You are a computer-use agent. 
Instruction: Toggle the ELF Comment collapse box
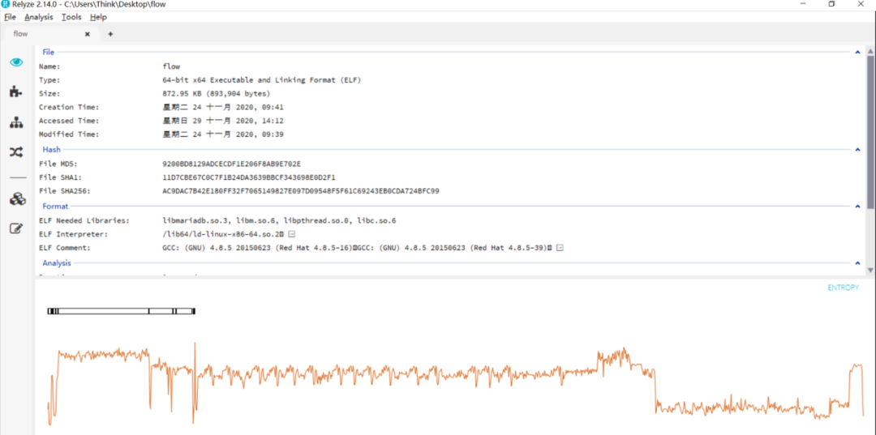tap(560, 248)
